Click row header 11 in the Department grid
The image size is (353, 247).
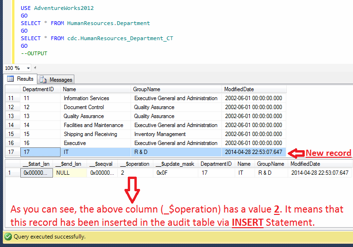[x=11, y=98]
